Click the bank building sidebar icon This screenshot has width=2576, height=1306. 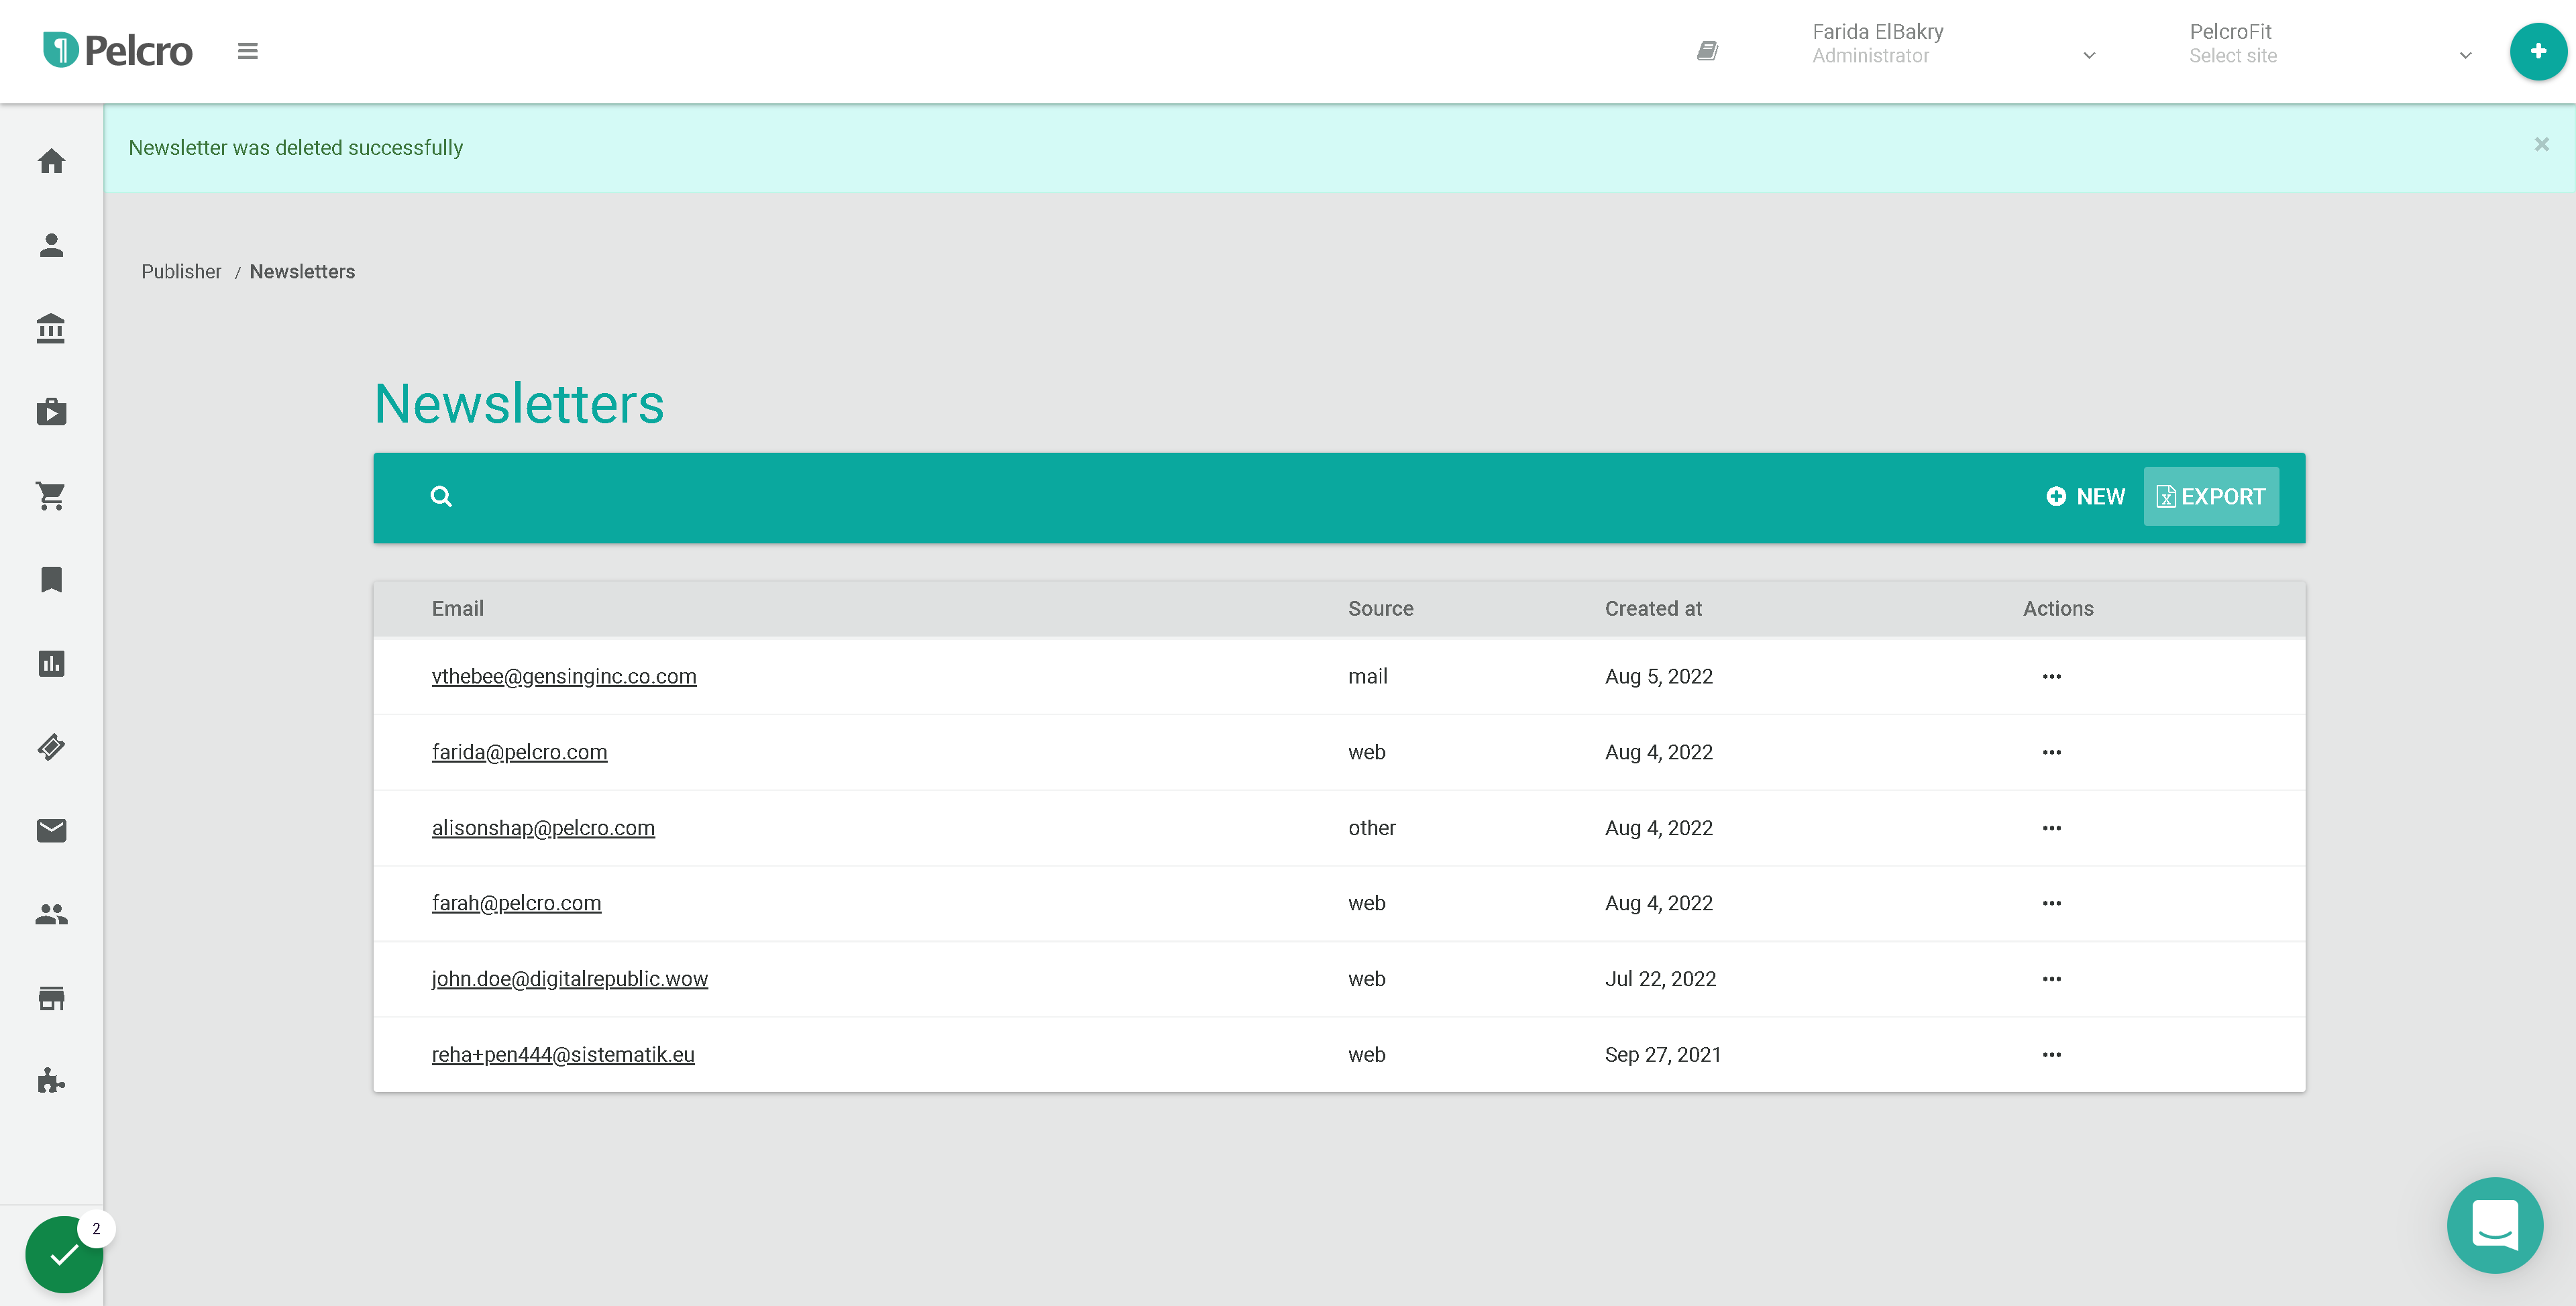(x=51, y=328)
